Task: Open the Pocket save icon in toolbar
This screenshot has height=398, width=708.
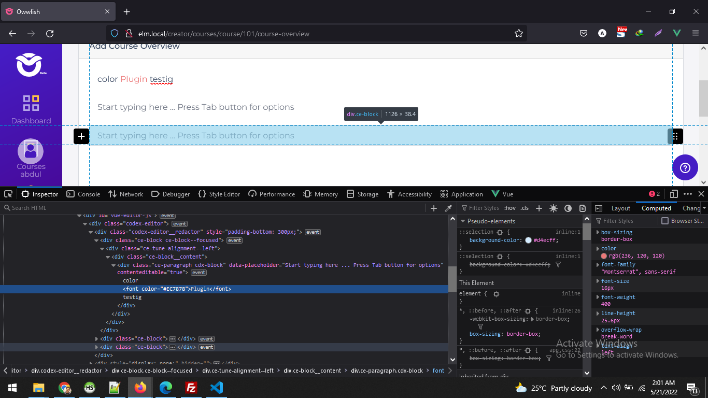Action: [x=584, y=33]
